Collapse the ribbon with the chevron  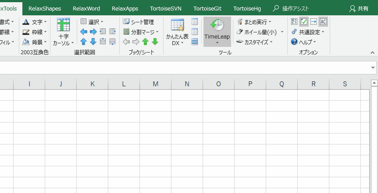(372, 53)
